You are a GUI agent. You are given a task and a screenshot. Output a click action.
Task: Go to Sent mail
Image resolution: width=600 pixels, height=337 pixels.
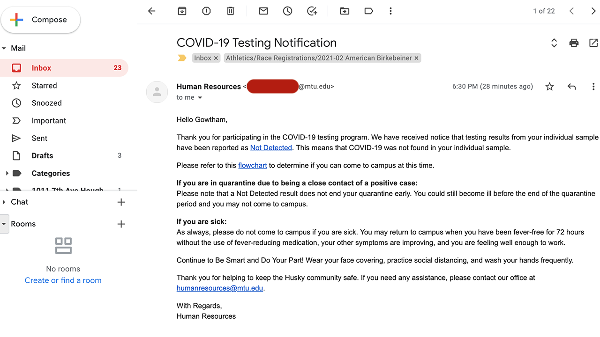[x=39, y=138]
